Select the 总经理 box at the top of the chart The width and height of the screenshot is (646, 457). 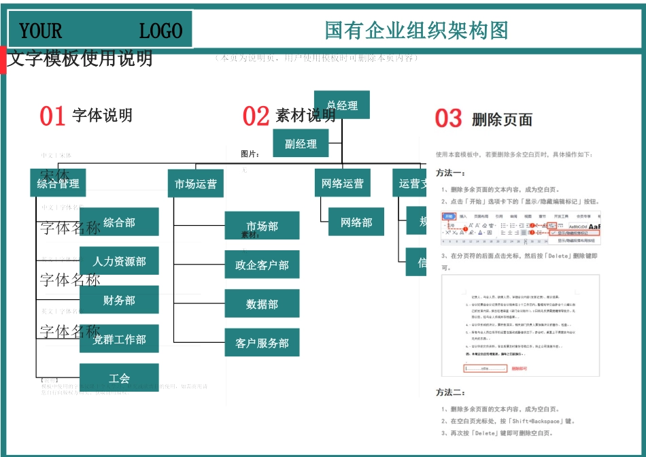(x=341, y=104)
